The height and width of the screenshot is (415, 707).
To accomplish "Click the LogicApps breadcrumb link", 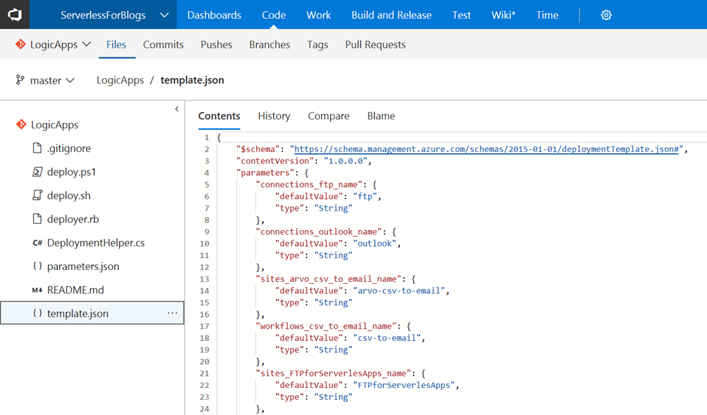I will pyautogui.click(x=120, y=80).
